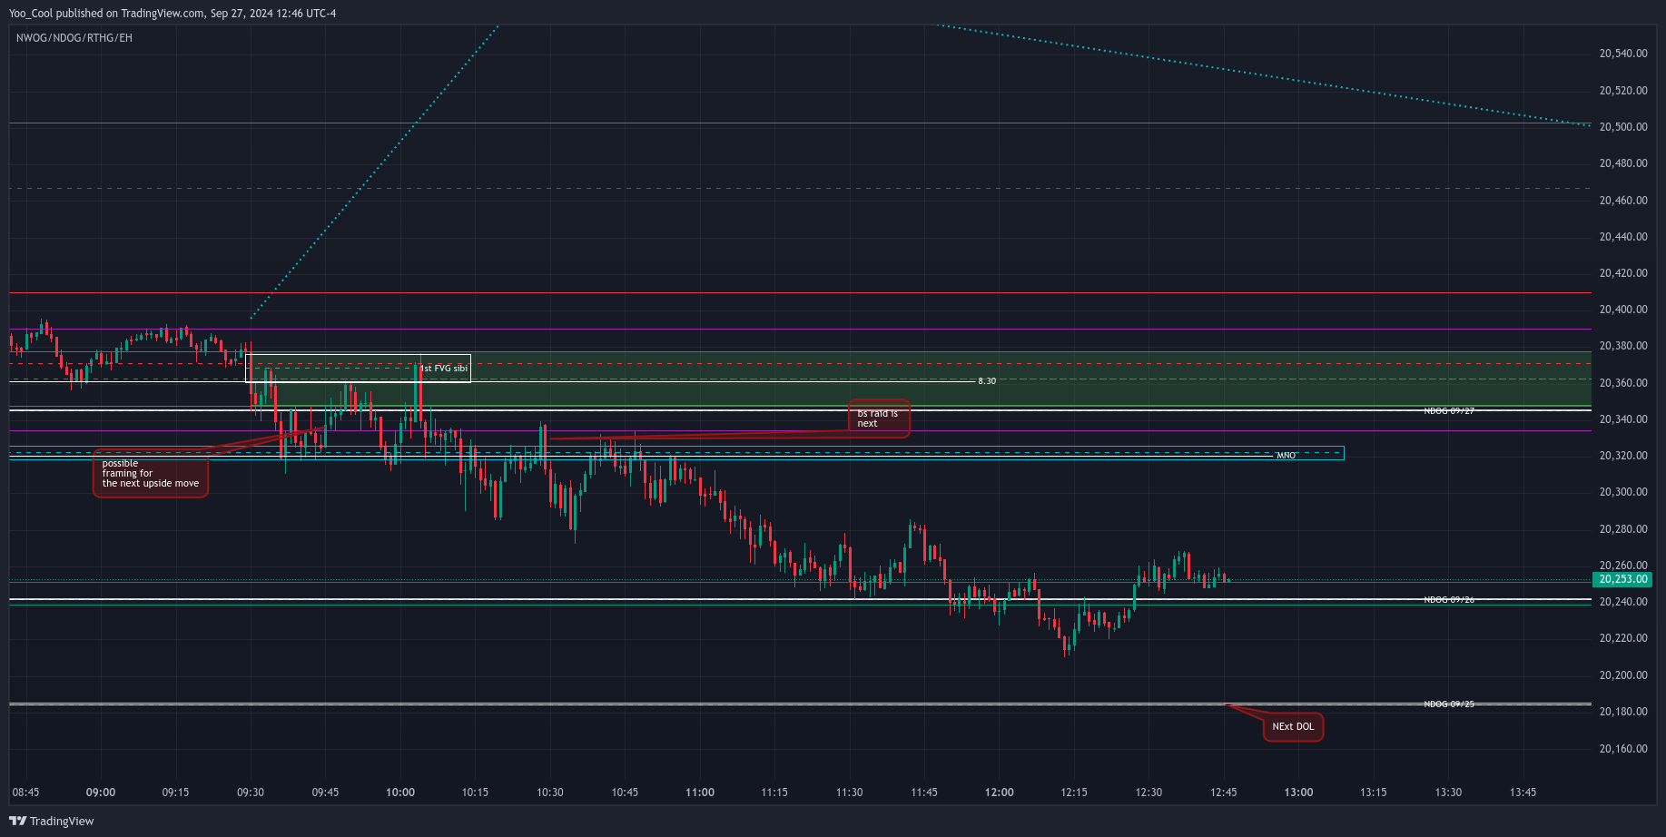The image size is (1666, 837).
Task: Open the 'NExt DOL' callout note
Action: click(x=1293, y=726)
